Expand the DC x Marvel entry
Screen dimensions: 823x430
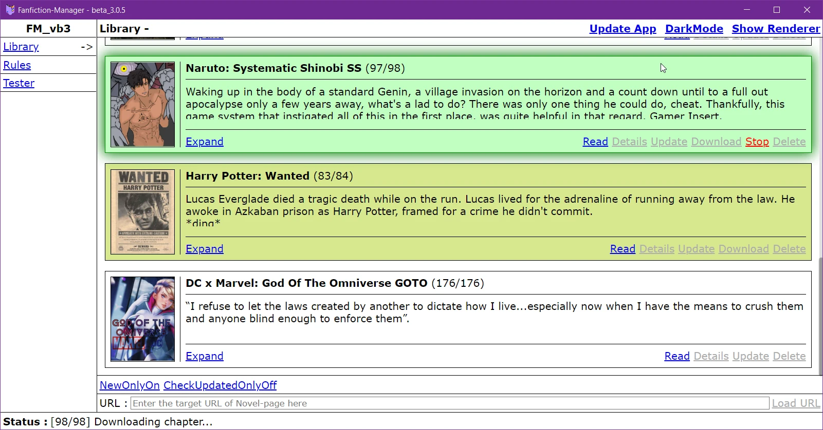point(205,356)
